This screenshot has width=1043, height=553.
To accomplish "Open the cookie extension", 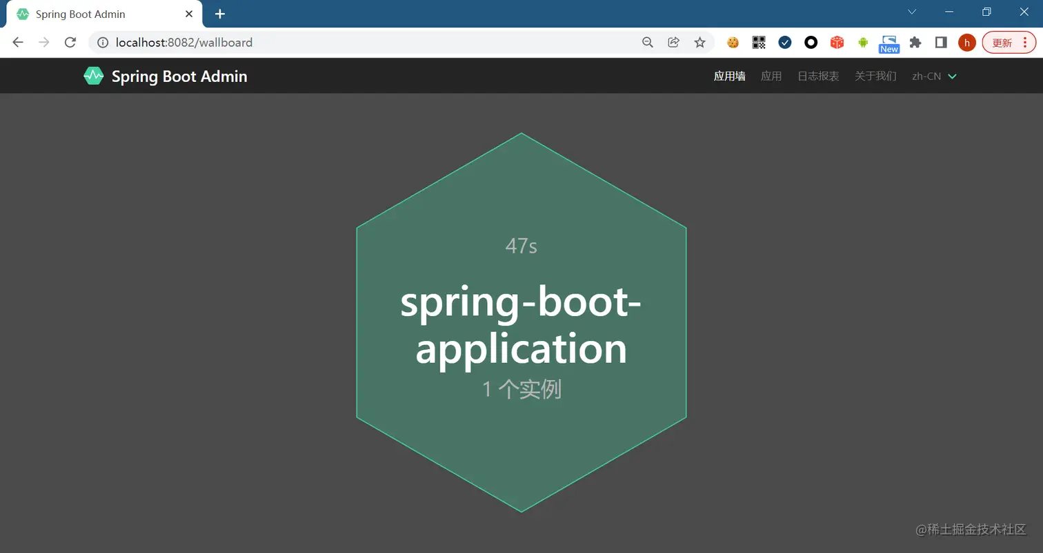I will tap(733, 43).
